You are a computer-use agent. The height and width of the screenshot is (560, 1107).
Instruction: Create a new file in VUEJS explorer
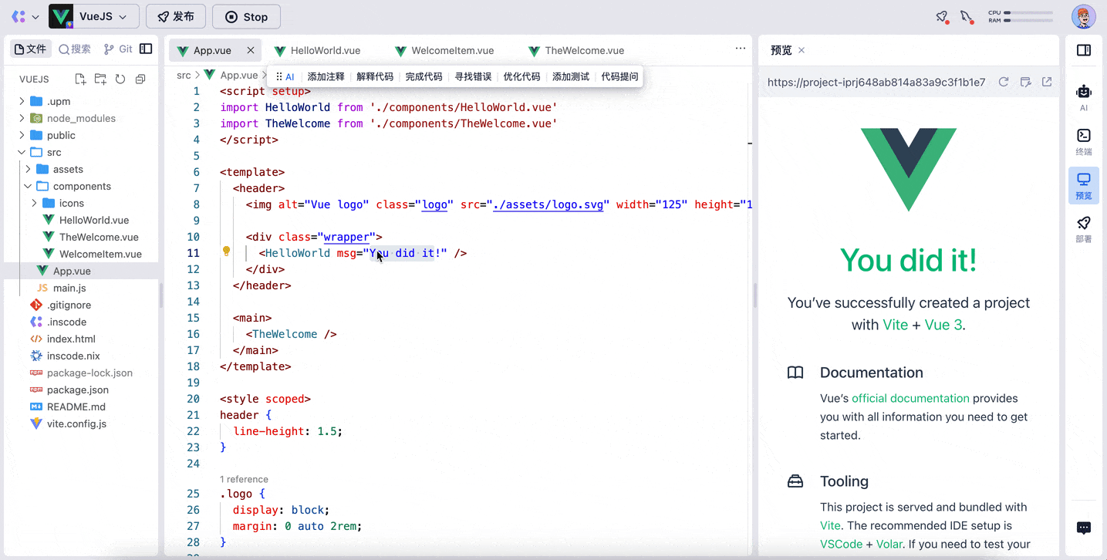[x=80, y=79]
